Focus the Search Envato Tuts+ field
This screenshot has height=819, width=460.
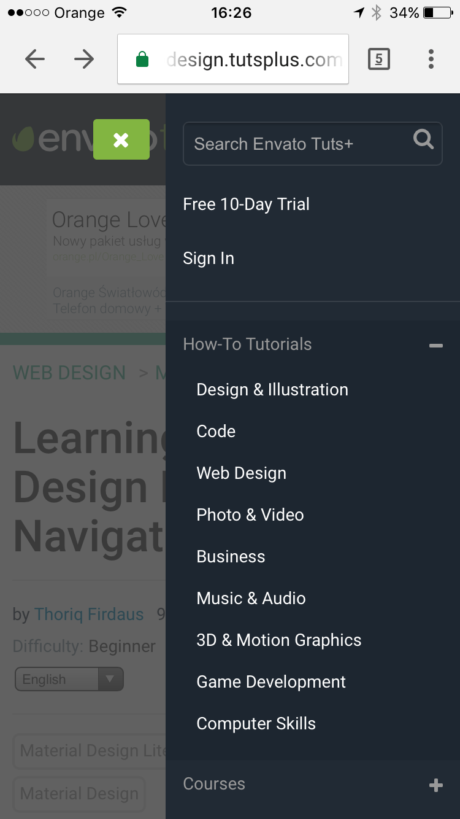point(294,144)
